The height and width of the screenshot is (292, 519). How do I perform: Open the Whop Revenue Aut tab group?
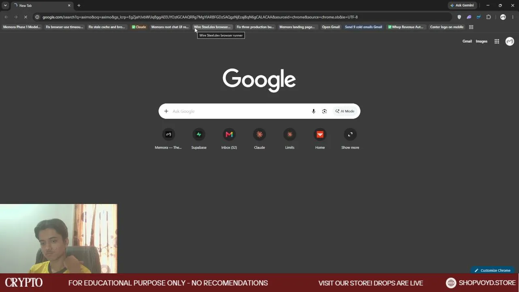point(405,27)
